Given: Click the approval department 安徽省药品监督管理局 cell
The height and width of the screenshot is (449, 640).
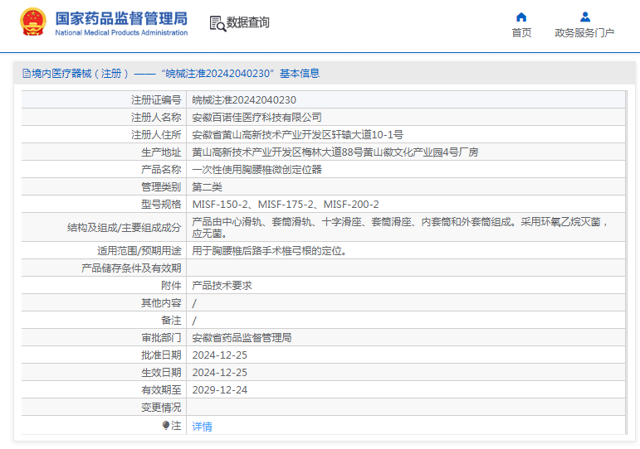Looking at the screenshot, I should [406, 338].
